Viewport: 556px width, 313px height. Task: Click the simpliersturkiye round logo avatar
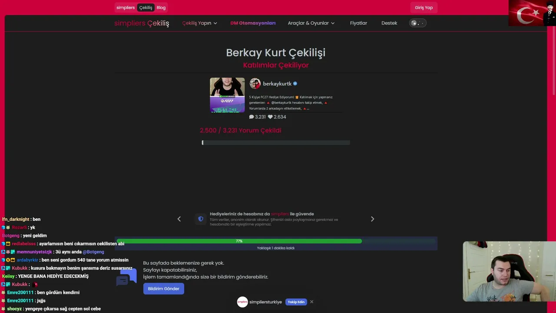[242, 302]
